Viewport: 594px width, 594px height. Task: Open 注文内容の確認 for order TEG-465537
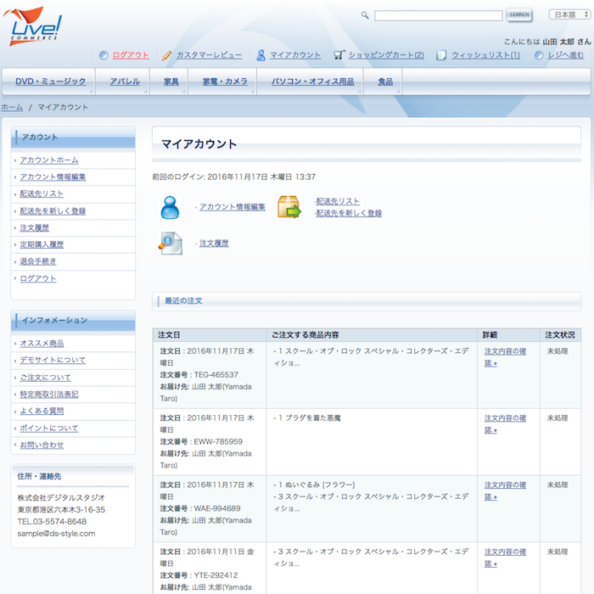pos(505,356)
